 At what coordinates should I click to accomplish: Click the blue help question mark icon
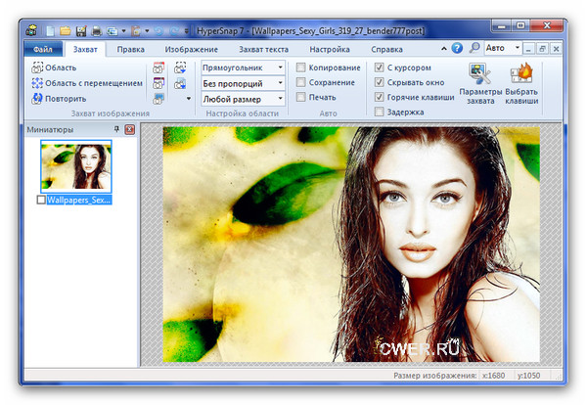pos(457,47)
